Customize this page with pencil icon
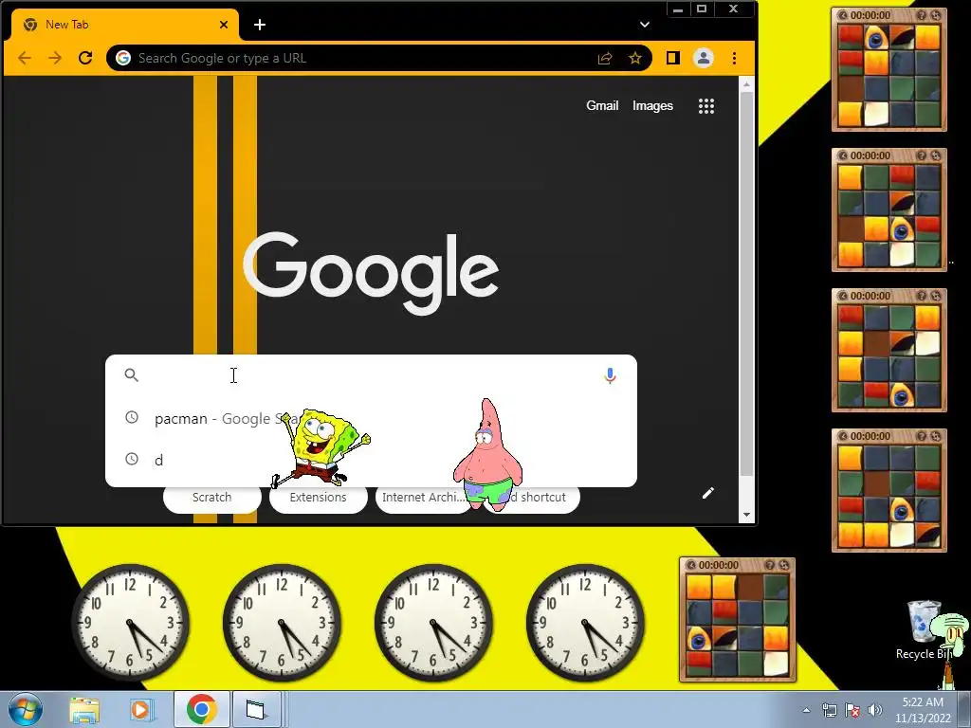Screen dimensions: 971x728 [707, 493]
